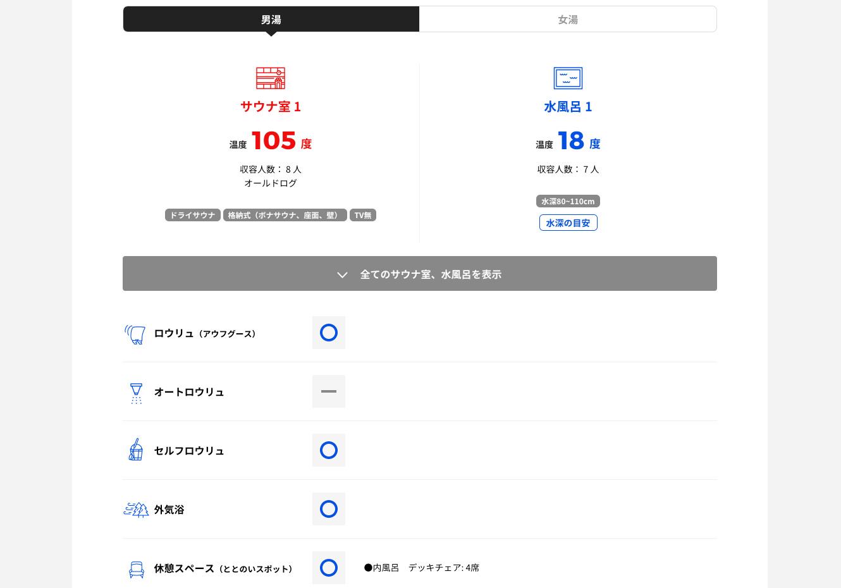Screen dimensions: 841x588
Task: Click the 水深80~110cm tag
Action: point(568,201)
